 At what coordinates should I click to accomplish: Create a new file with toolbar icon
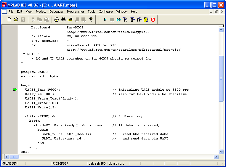tap(9, 20)
